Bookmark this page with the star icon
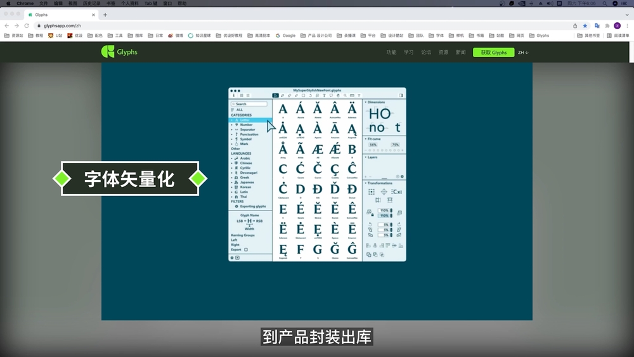This screenshot has width=634, height=357. pyautogui.click(x=585, y=25)
